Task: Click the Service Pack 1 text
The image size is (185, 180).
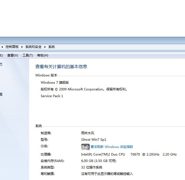Action: coord(52,96)
